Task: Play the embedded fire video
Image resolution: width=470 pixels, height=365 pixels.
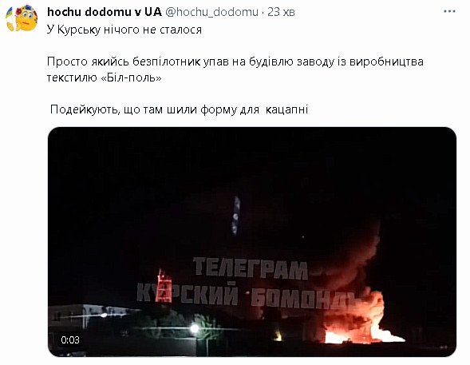Action: click(252, 242)
